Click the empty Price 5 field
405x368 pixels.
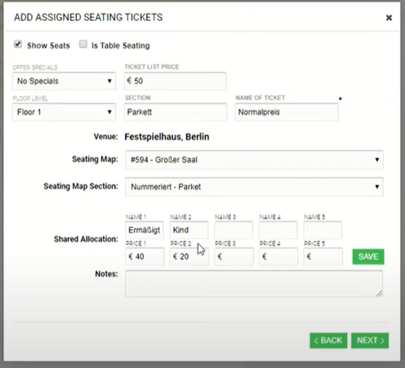click(323, 257)
